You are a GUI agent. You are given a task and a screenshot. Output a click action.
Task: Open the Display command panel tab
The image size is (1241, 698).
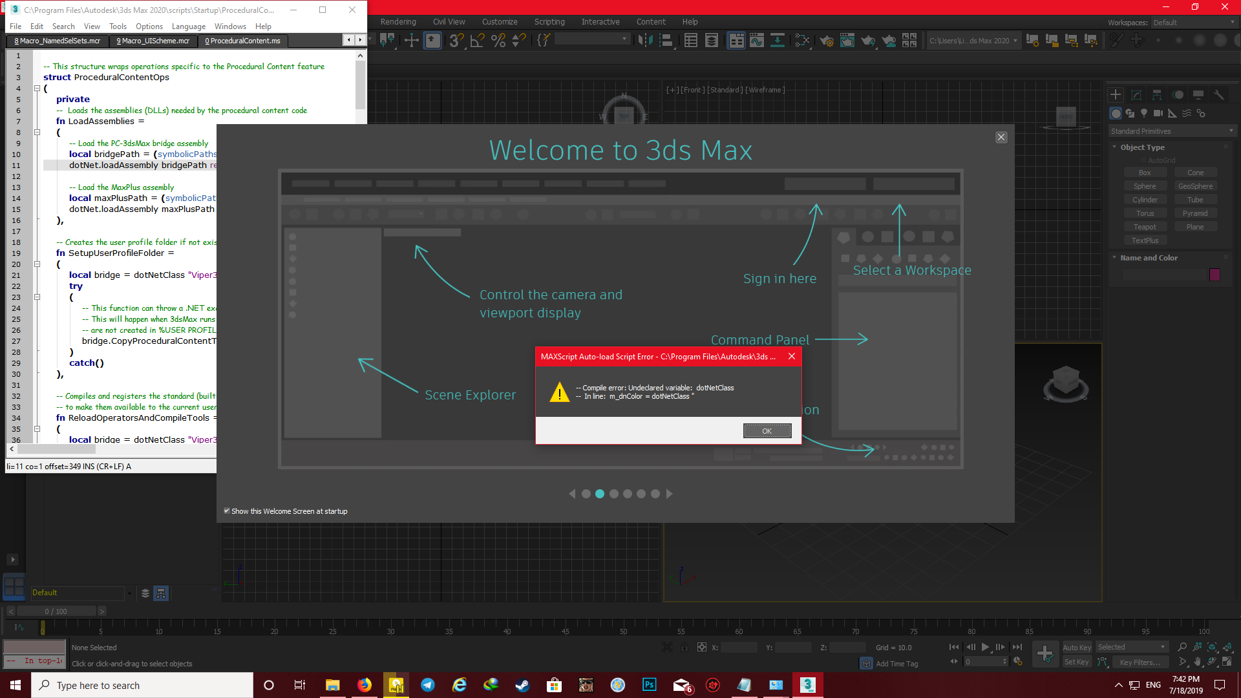click(x=1198, y=95)
